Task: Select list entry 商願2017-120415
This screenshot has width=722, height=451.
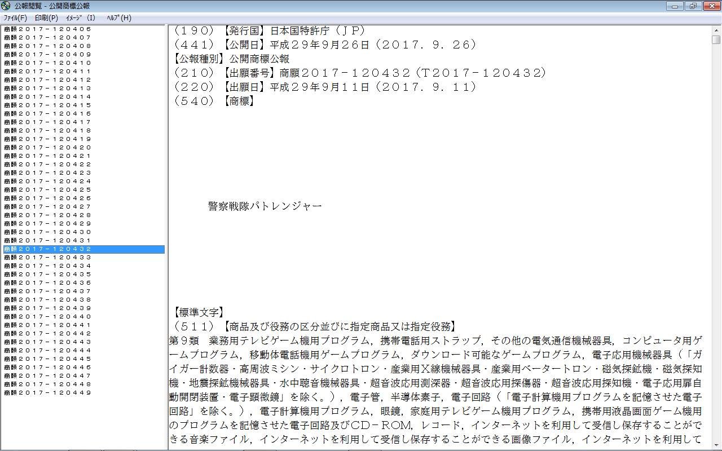Action: pyautogui.click(x=47, y=105)
